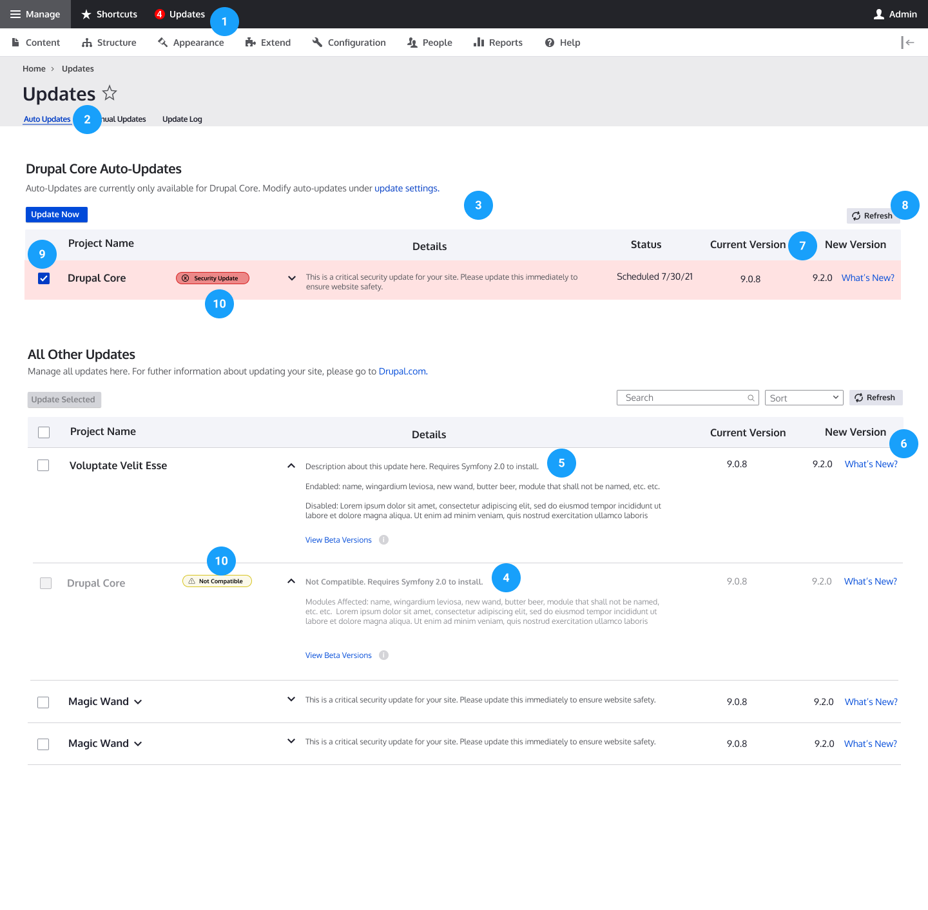This screenshot has width=928, height=910.
Task: Click the Not Compatible warning badge
Action: click(217, 581)
